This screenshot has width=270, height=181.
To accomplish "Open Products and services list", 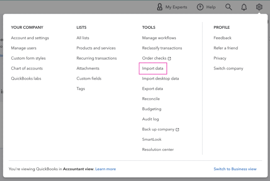I will [96, 48].
